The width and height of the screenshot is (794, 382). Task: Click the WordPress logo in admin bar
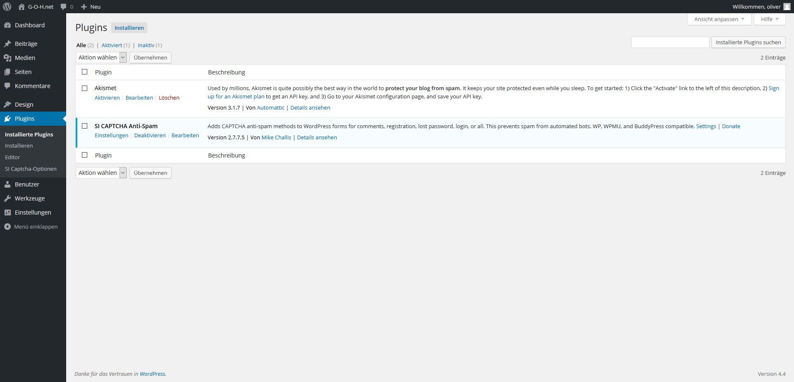pyautogui.click(x=7, y=7)
